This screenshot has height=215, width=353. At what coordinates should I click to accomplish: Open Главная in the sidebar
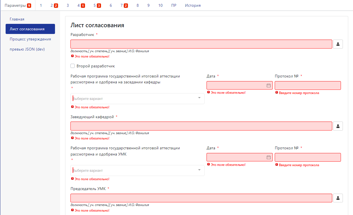tap(17, 19)
